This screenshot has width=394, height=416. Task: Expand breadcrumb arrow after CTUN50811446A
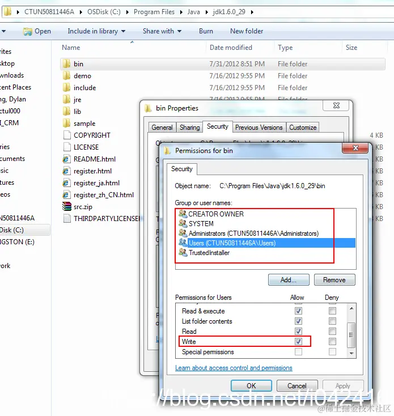(x=81, y=12)
